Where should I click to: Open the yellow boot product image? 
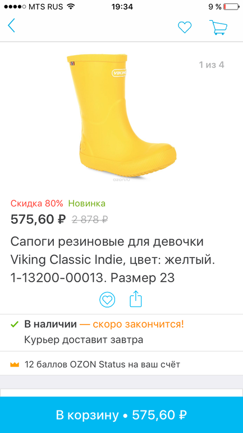point(121,116)
